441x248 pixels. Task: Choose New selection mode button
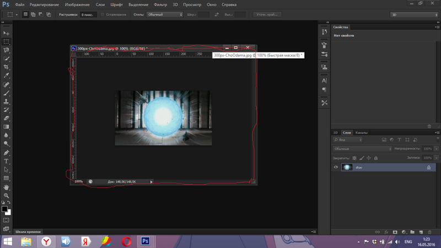click(x=25, y=14)
